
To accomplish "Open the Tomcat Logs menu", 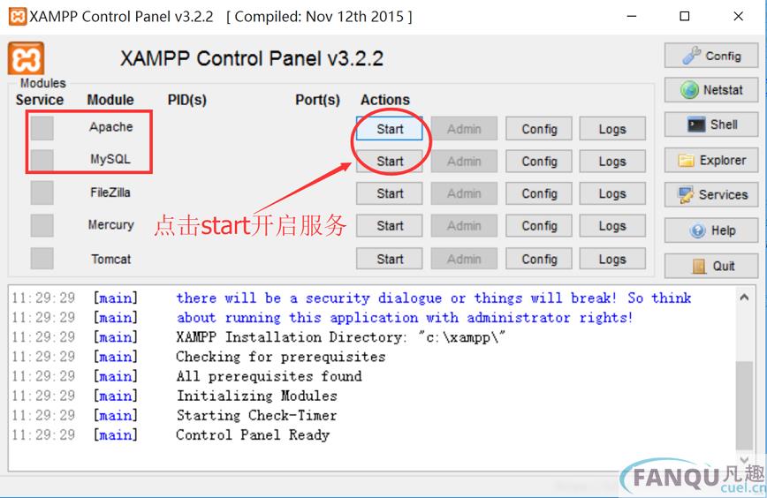I will coord(612,259).
